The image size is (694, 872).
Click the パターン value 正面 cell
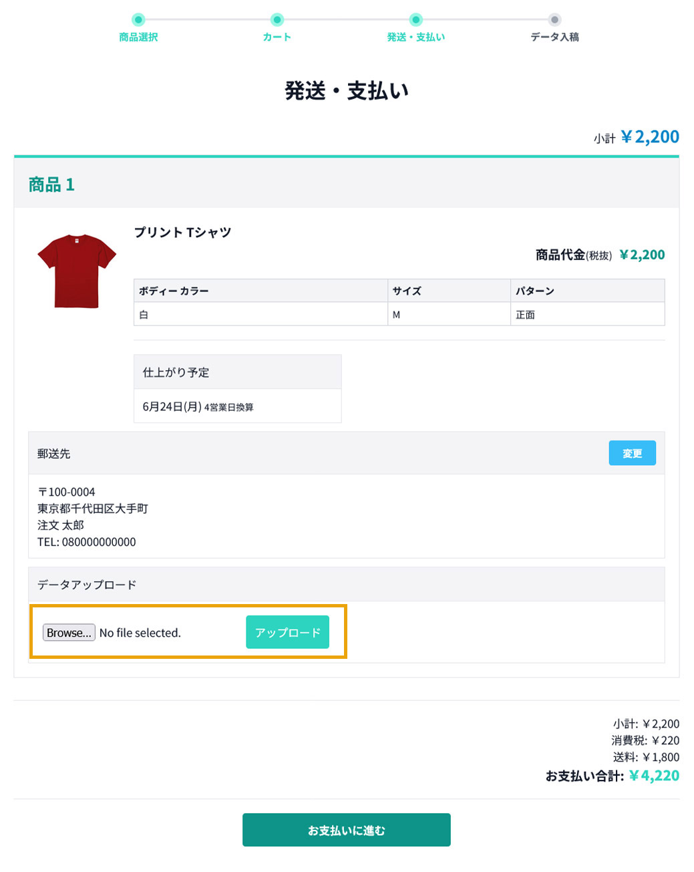[588, 314]
